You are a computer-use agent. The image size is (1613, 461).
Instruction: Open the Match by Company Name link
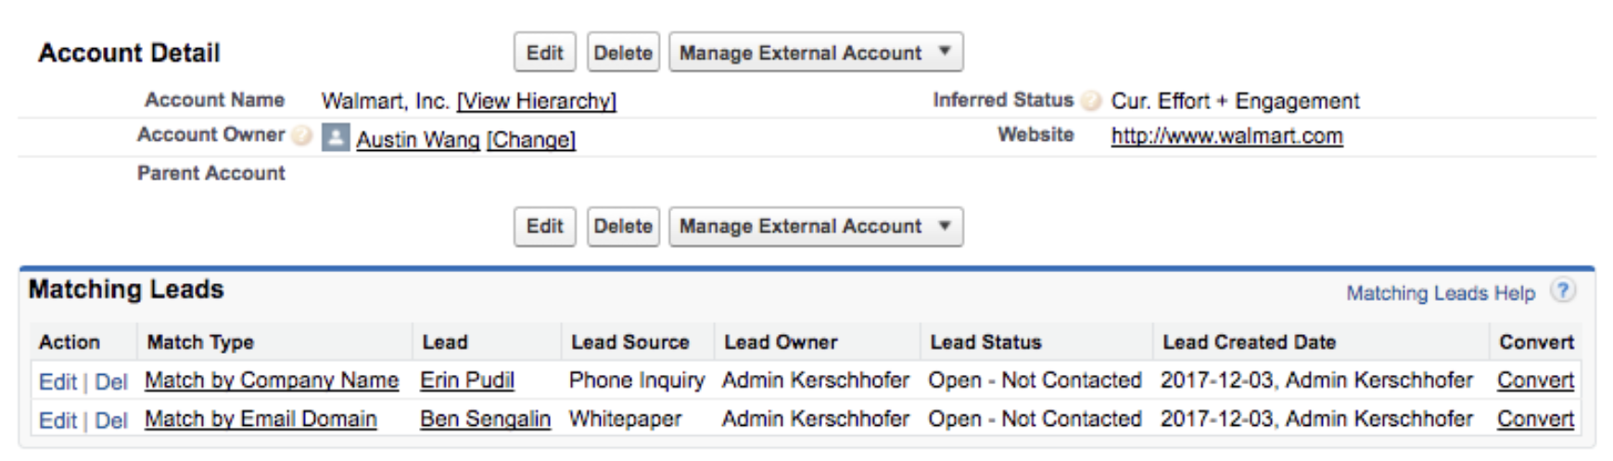tap(272, 380)
